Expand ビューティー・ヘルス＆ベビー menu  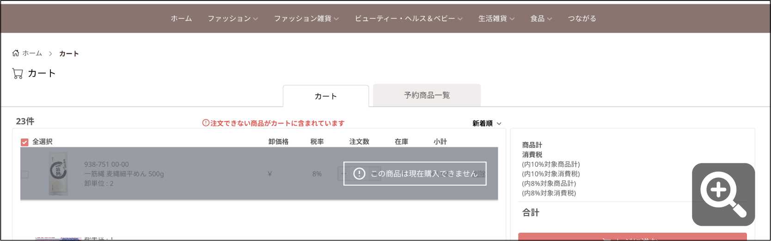coord(409,18)
